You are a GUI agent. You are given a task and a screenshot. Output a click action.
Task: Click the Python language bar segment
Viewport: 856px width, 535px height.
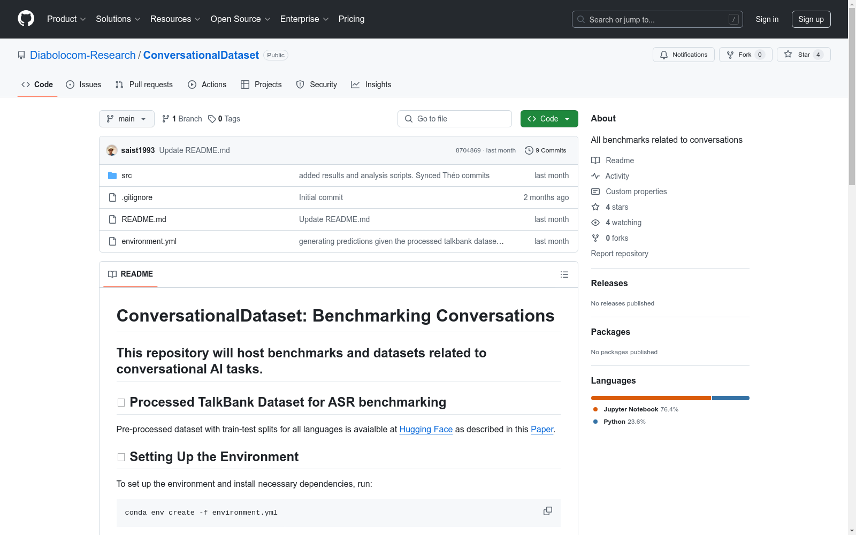click(x=731, y=398)
